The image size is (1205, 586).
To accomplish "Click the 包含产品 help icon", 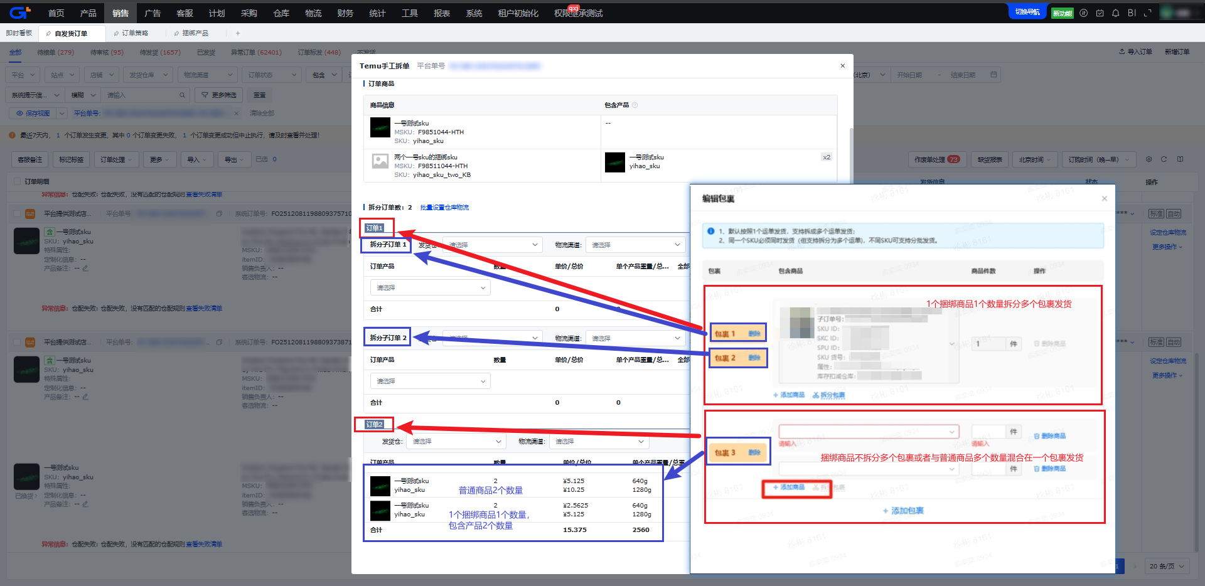I will point(635,105).
